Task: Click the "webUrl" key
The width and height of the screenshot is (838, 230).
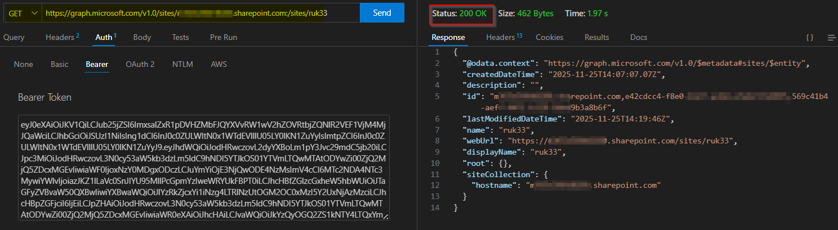Action: [x=480, y=141]
